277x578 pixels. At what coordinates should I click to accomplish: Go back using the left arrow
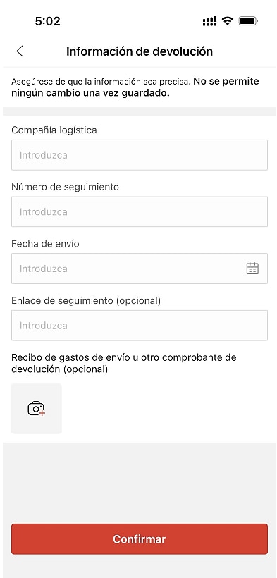pyautogui.click(x=20, y=51)
